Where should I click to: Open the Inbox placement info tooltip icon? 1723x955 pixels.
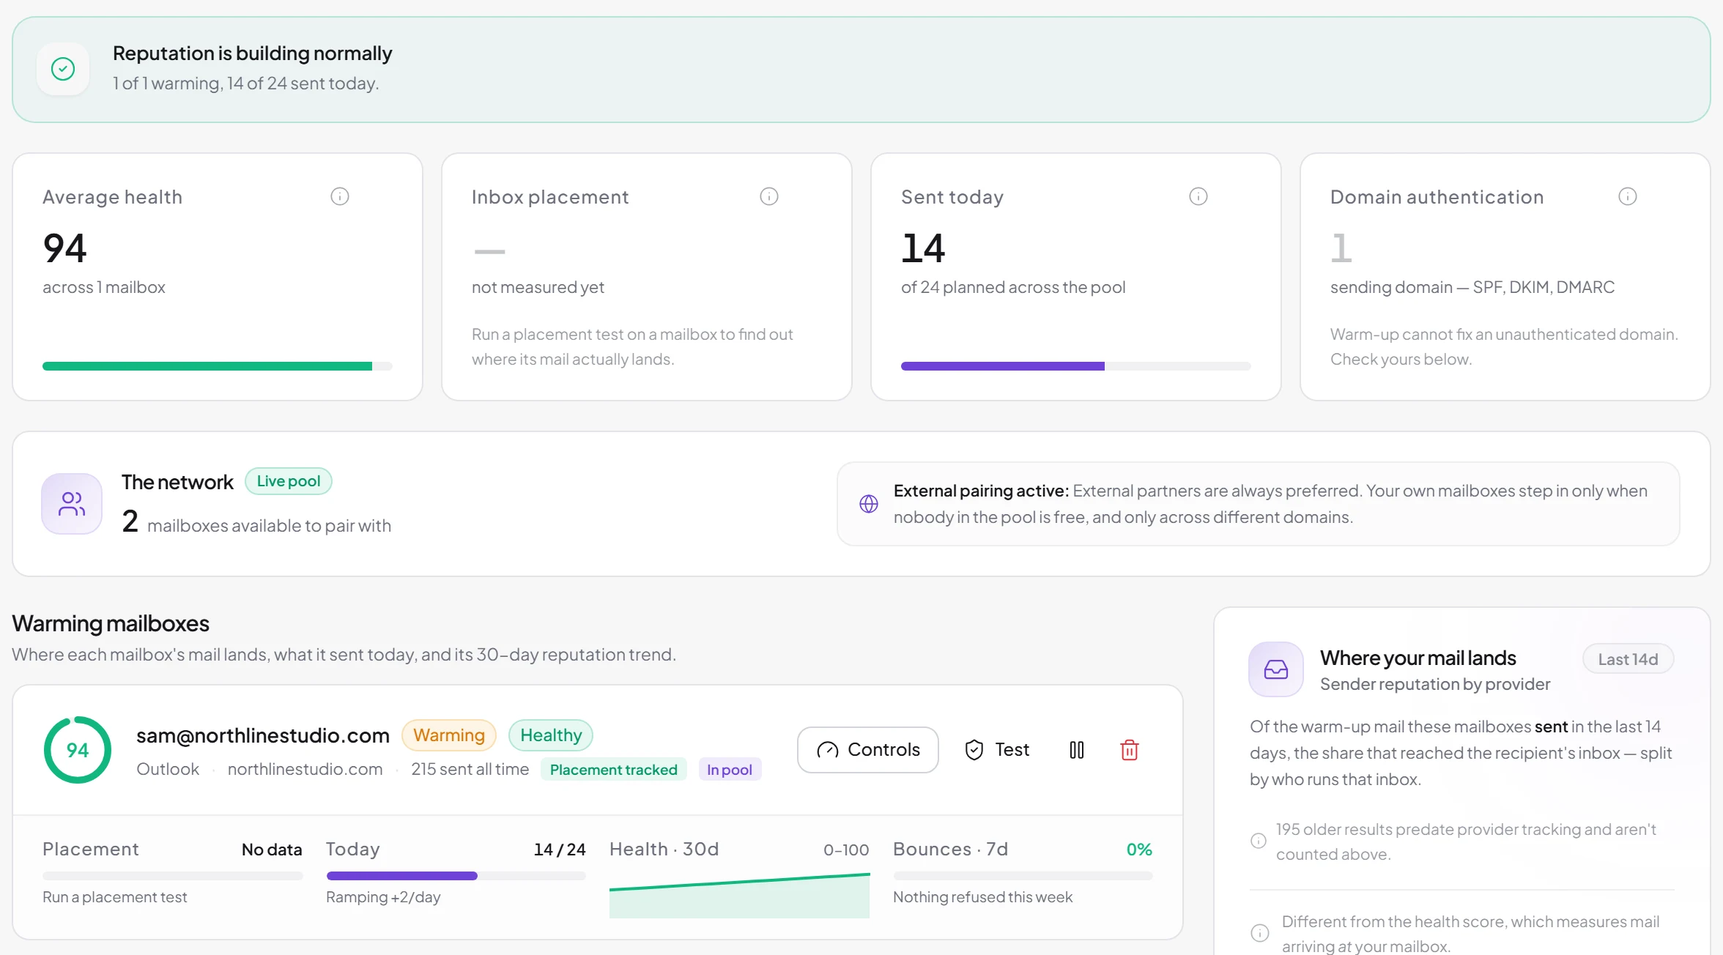click(769, 196)
